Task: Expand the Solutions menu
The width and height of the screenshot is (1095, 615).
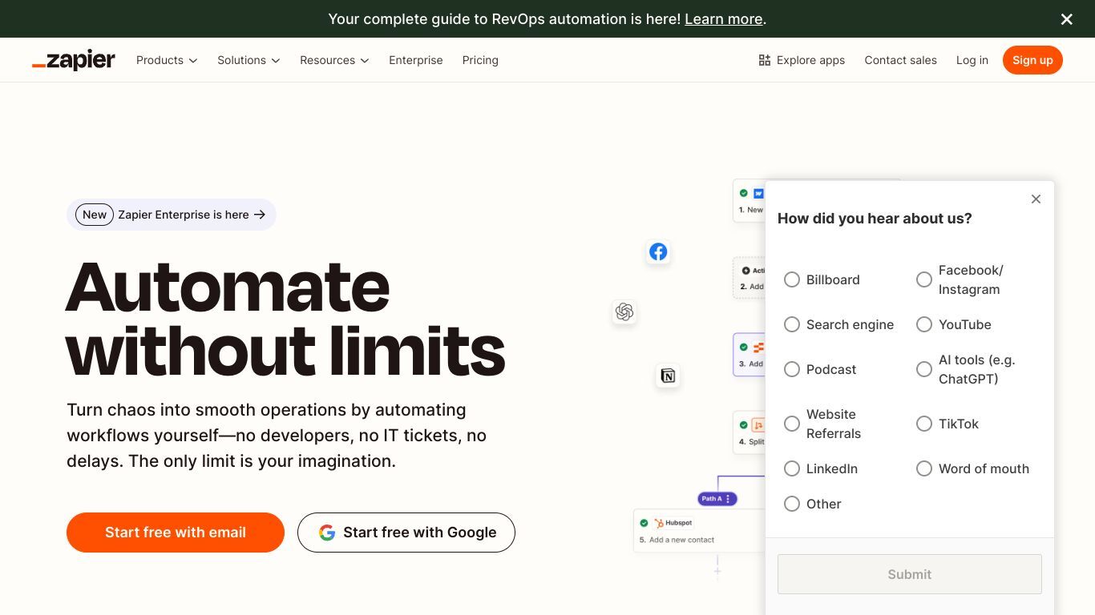Action: point(248,60)
